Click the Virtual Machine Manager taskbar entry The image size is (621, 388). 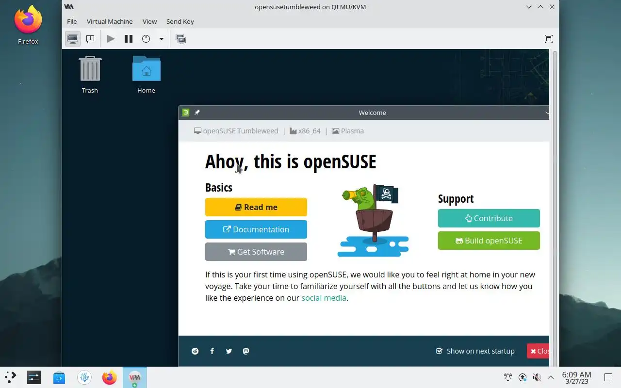click(135, 377)
